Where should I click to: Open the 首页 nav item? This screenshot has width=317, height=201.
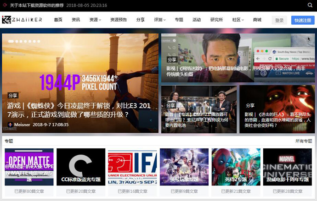pyautogui.click(x=58, y=20)
